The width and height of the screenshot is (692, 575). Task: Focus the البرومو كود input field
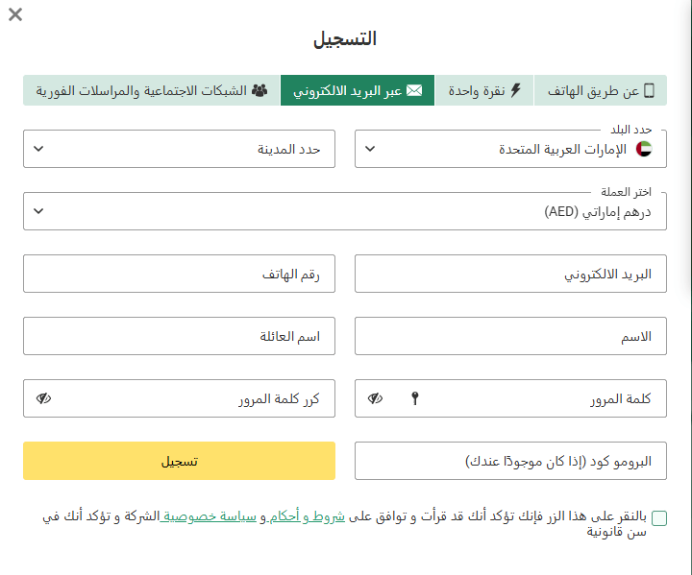[x=510, y=461]
